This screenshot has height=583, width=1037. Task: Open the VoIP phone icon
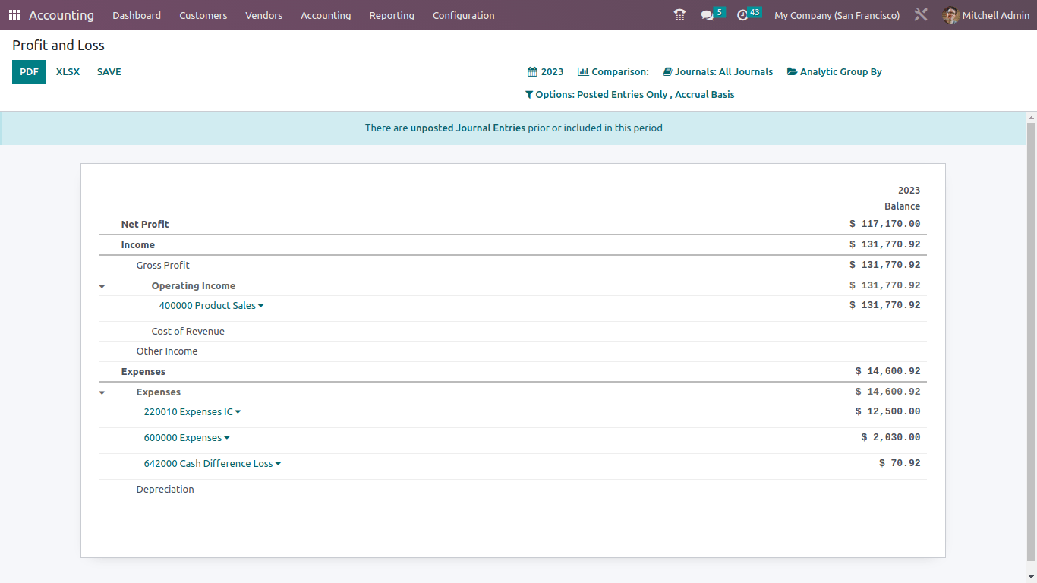coord(679,15)
